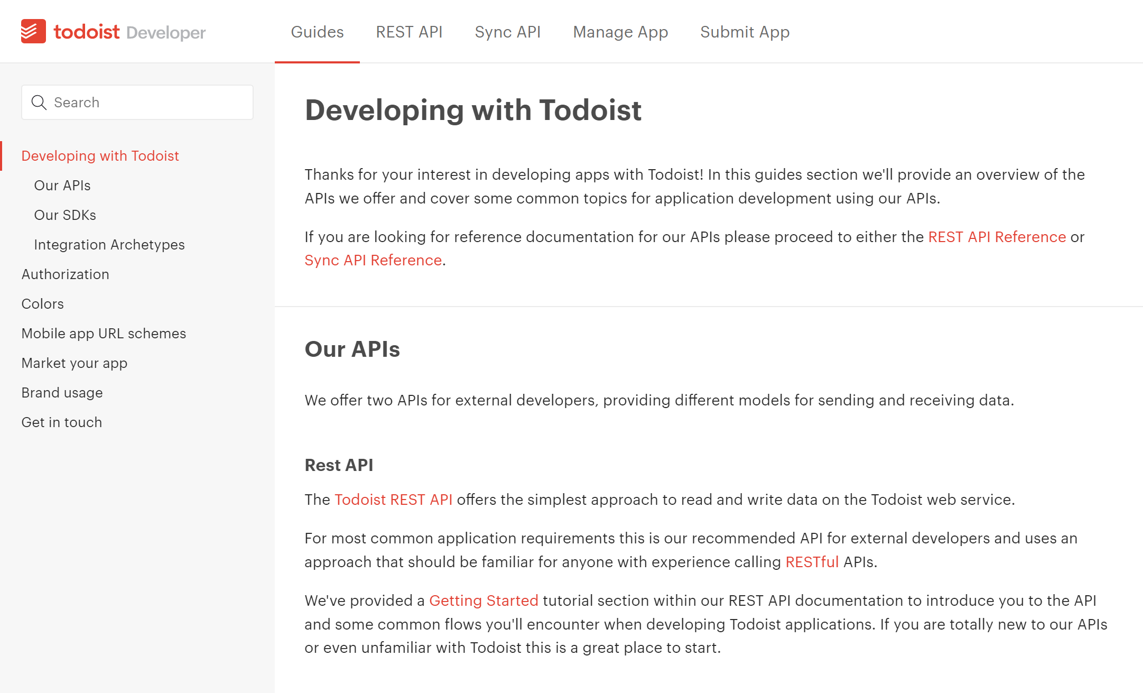Viewport: 1143px width, 693px height.
Task: Open the Submit App tab
Action: pyautogui.click(x=745, y=32)
